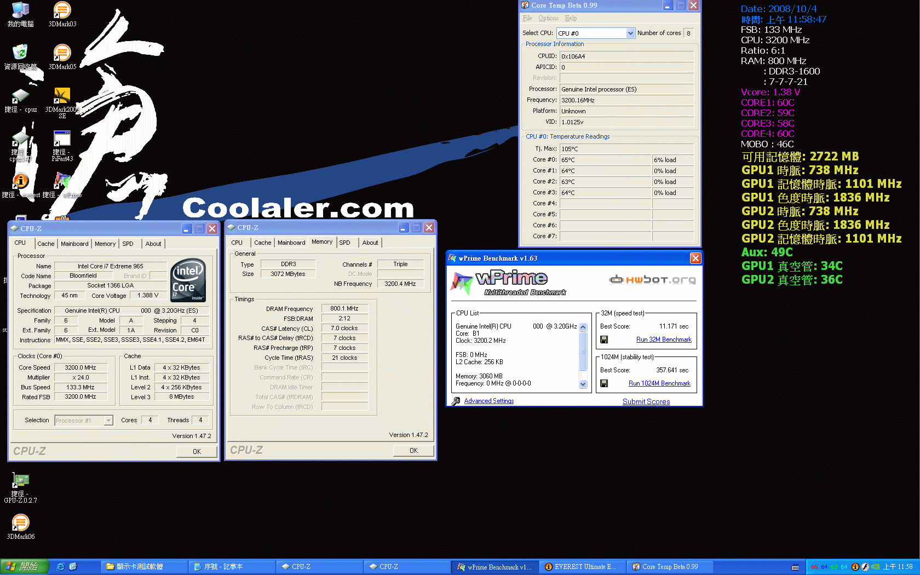Switch to Mainboard tab in right CPU-Z window

click(x=291, y=243)
